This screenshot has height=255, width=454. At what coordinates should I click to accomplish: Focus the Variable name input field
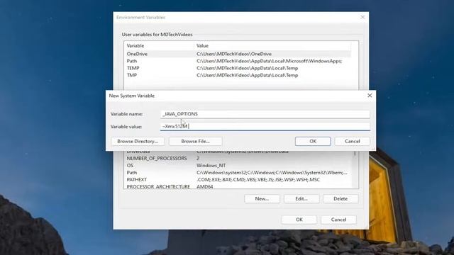[265, 114]
